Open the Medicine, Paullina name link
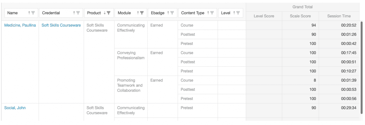Screen dimensions: 365x125 [20, 25]
